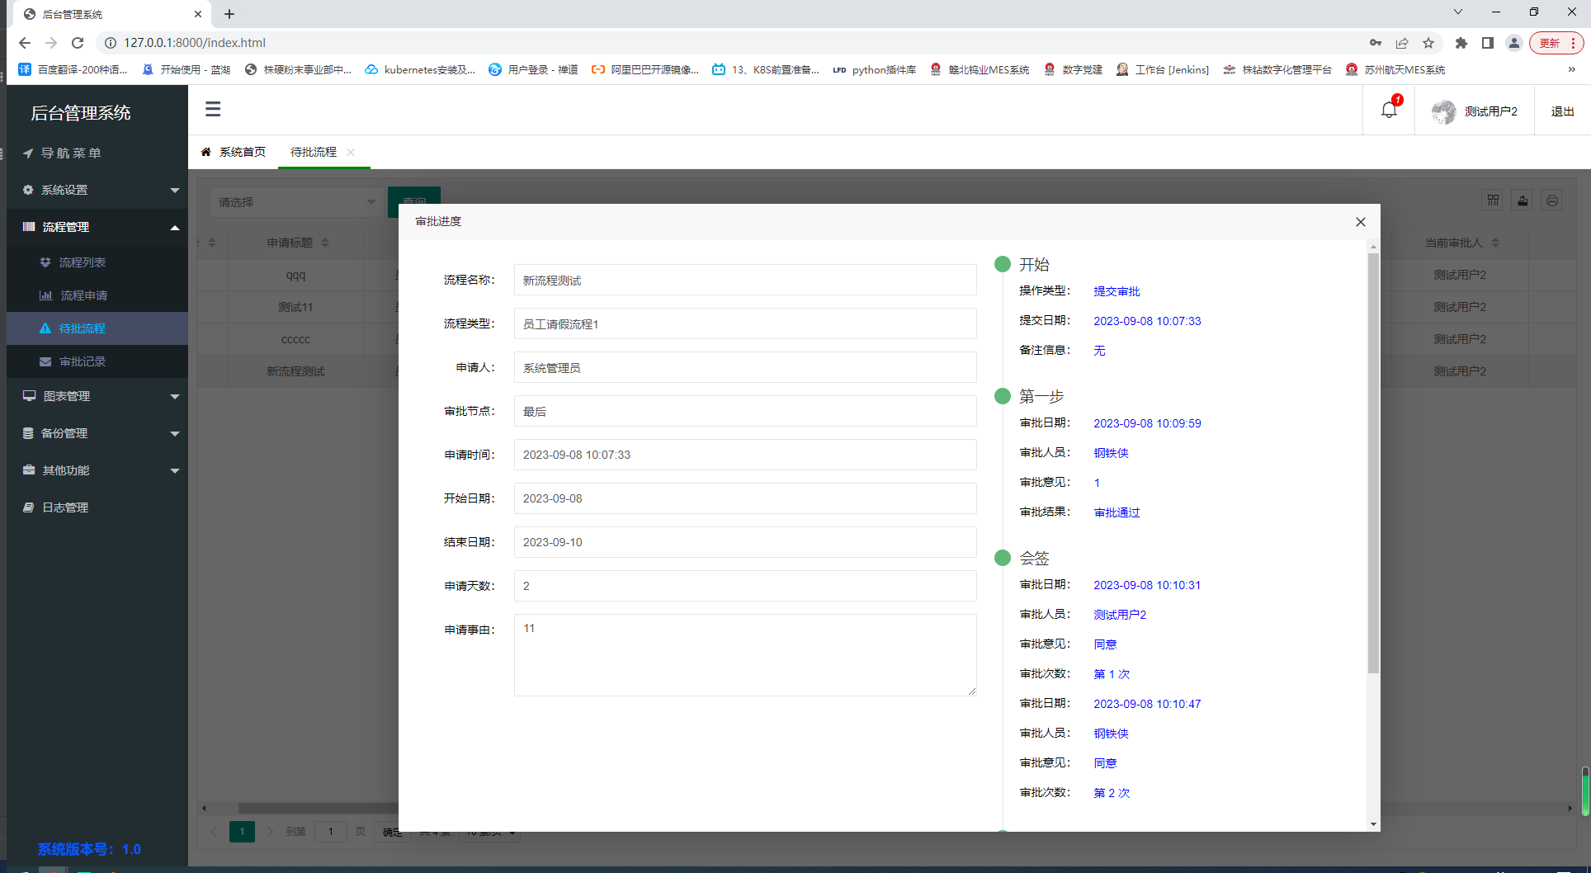Select 日志管理 in the sidebar menu

(64, 507)
